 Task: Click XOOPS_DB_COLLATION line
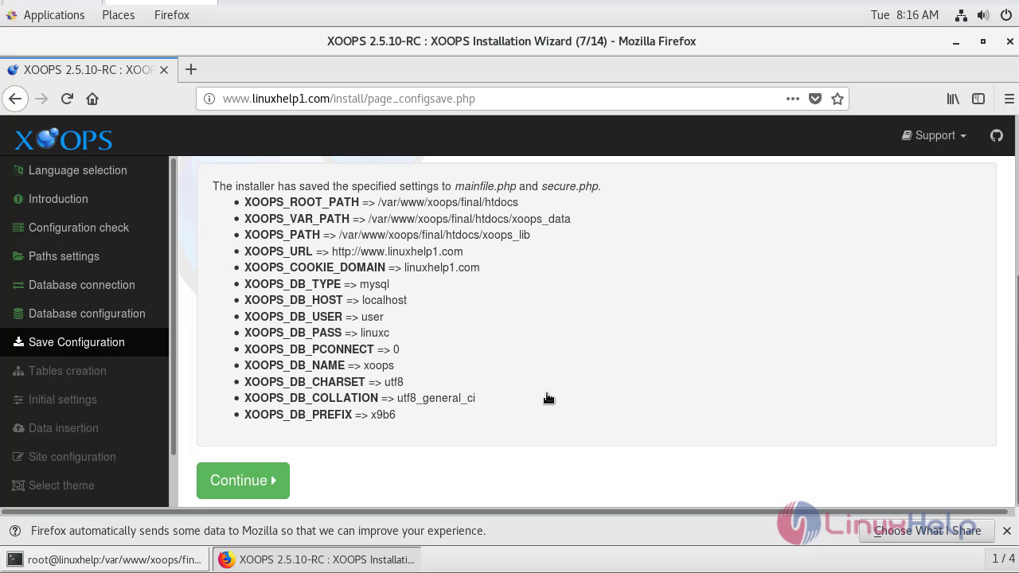360,398
